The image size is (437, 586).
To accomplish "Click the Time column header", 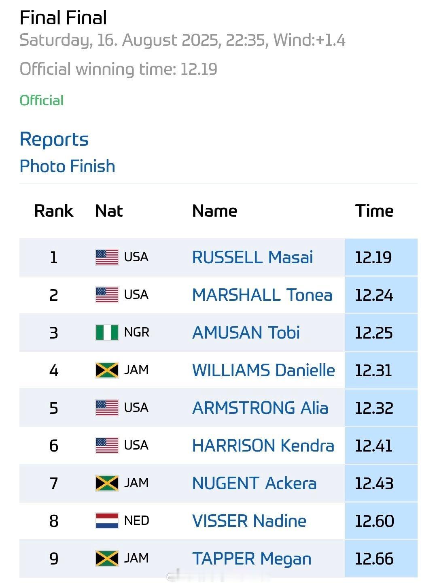I will point(374,211).
